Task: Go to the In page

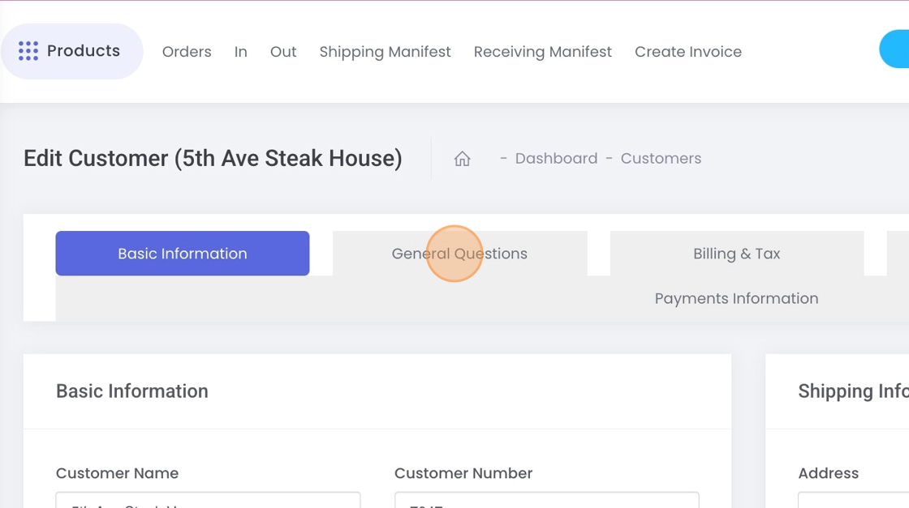Action: [x=241, y=52]
